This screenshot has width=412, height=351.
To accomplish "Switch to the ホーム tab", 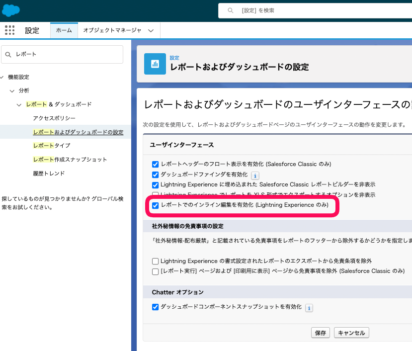I will 64,30.
